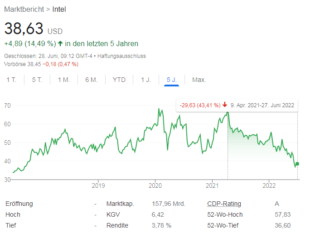
Task: Click the red down arrow in tooltip
Action: coord(225,105)
